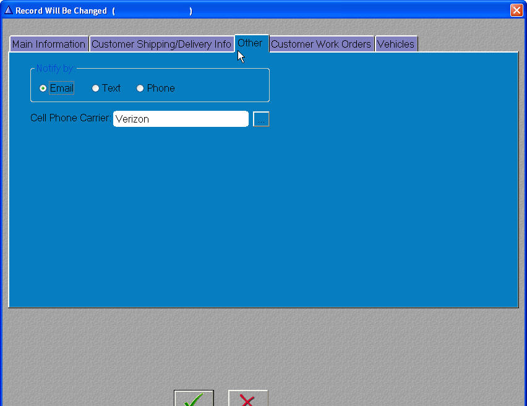Select the Other tab

(x=250, y=43)
